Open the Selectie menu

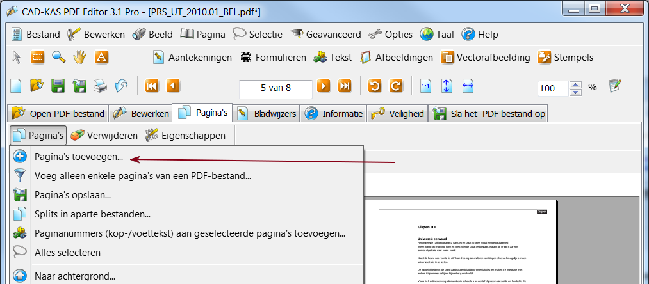(258, 35)
